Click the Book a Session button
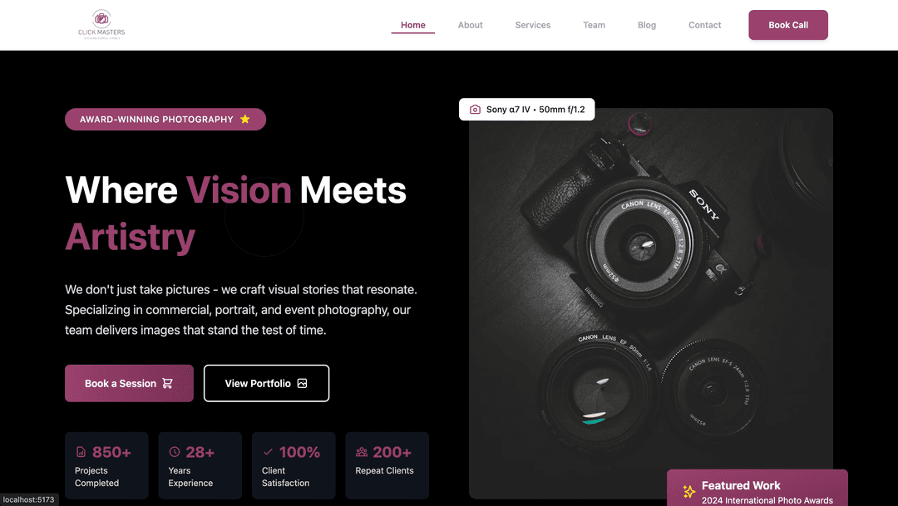This screenshot has width=898, height=506. tap(129, 384)
